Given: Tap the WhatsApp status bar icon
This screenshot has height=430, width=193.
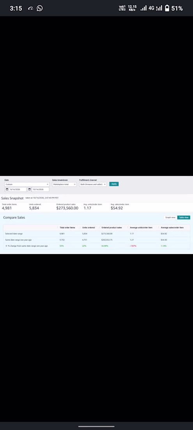Looking at the screenshot, I should pos(40,8).
